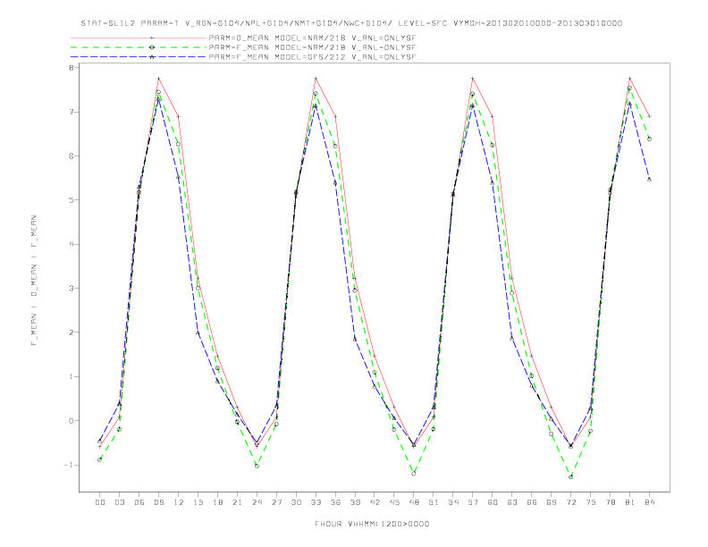Click the circle marker in the legend

pos(152,47)
